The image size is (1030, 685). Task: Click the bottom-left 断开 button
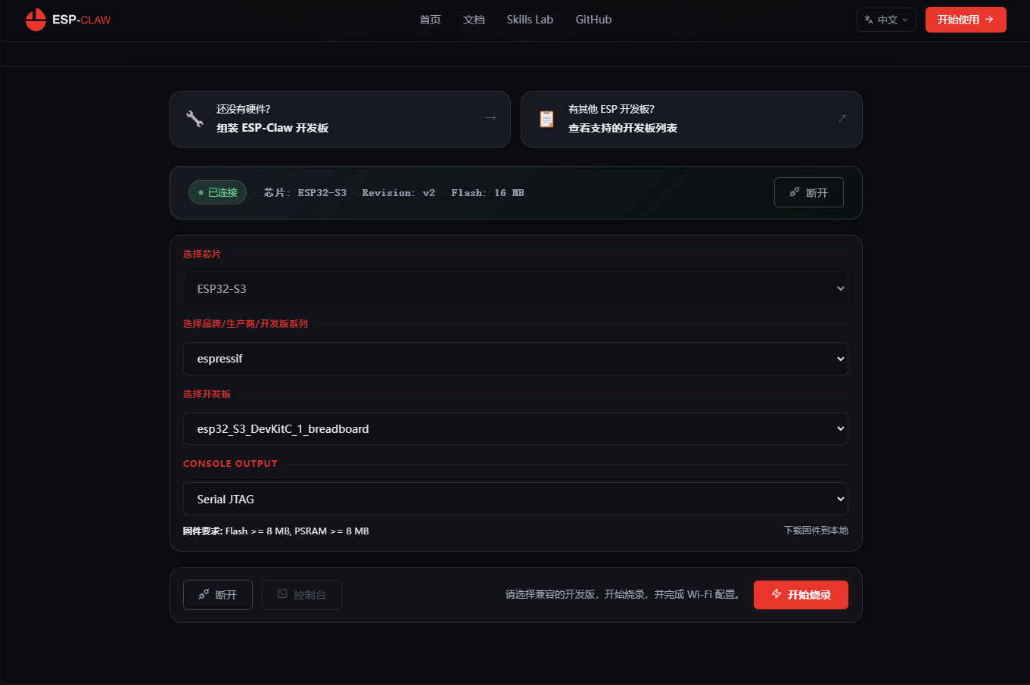coord(218,595)
